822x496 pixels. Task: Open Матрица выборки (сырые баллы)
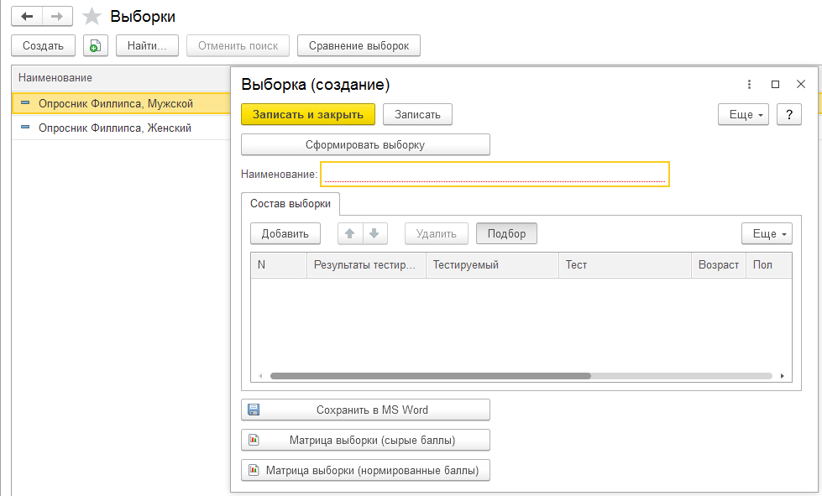(365, 440)
